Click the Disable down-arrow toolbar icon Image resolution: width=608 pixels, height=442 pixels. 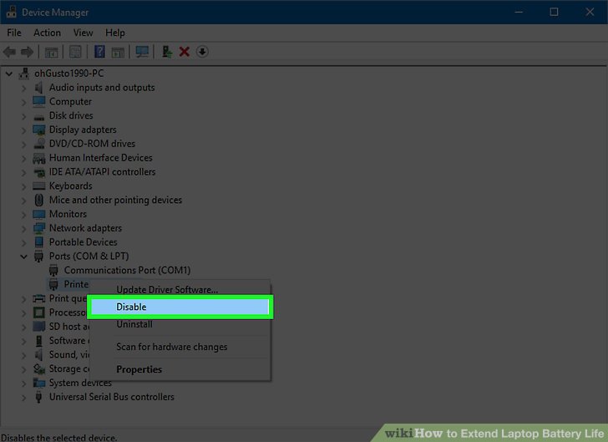coord(202,52)
